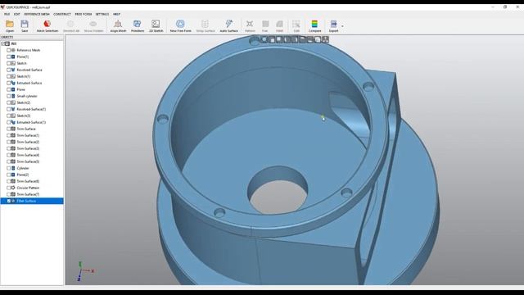The height and width of the screenshot is (295, 524).
Task: Run the Auto Surface tool
Action: tap(229, 24)
